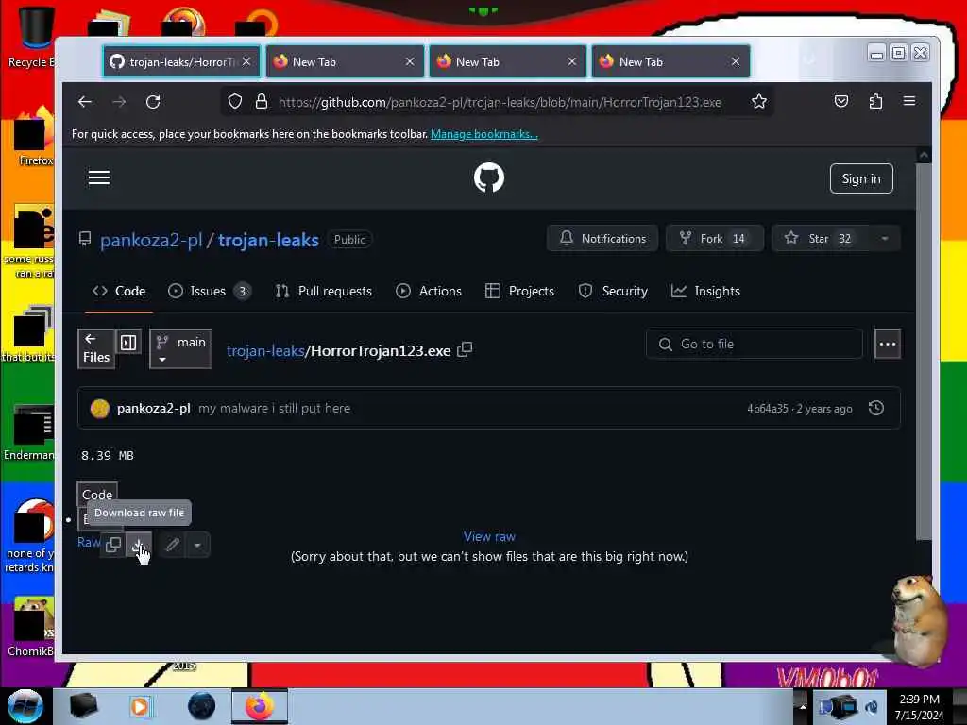Open Windows Media Player taskbar icon
Screen dimensions: 967x725
[x=140, y=706]
